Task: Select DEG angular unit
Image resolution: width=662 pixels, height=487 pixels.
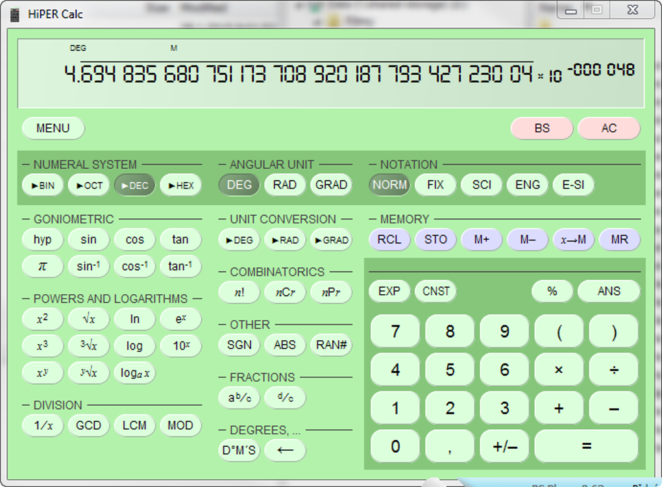Action: click(x=239, y=185)
